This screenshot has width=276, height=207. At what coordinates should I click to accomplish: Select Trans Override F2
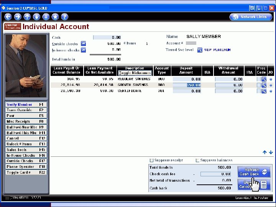[26, 110]
